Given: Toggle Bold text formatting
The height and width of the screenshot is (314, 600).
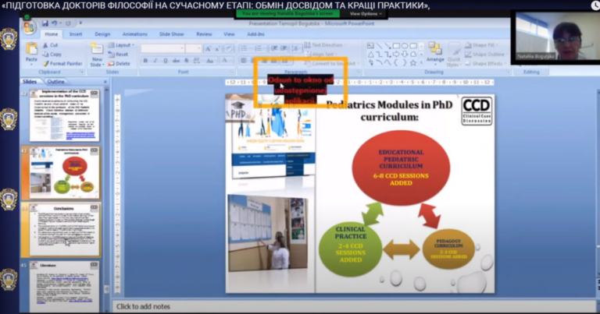Looking at the screenshot, I should pyautogui.click(x=145, y=61).
